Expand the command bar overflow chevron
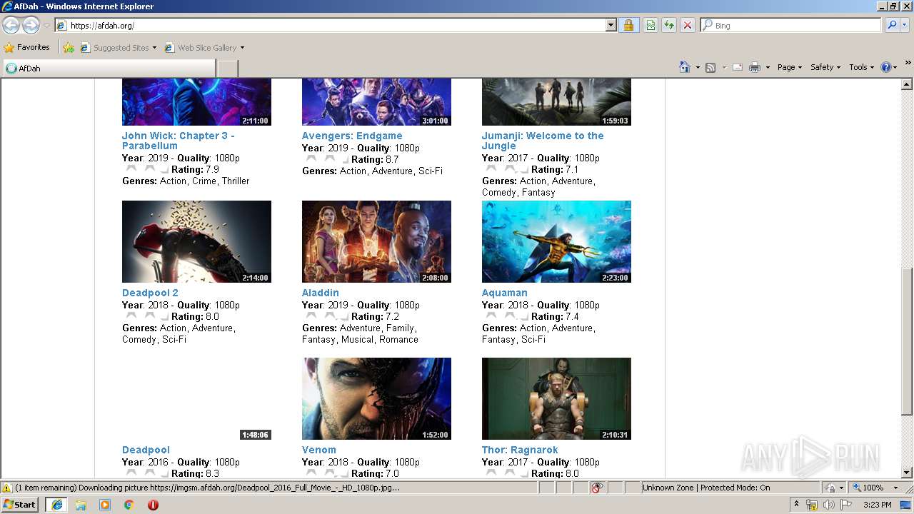Image resolution: width=914 pixels, height=514 pixels. [908, 64]
